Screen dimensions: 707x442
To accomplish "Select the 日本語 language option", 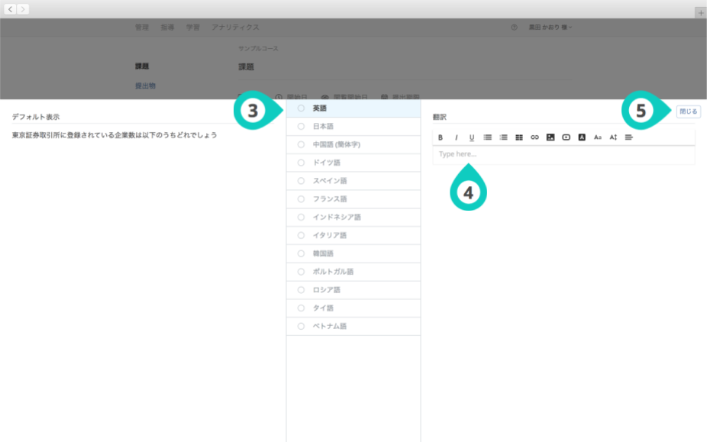I will (301, 127).
